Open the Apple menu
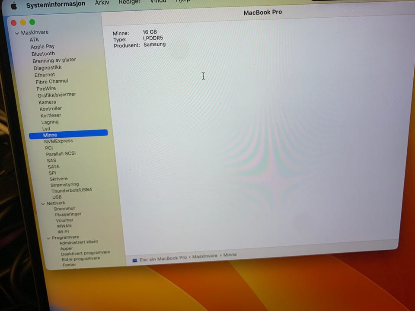 click(x=14, y=6)
